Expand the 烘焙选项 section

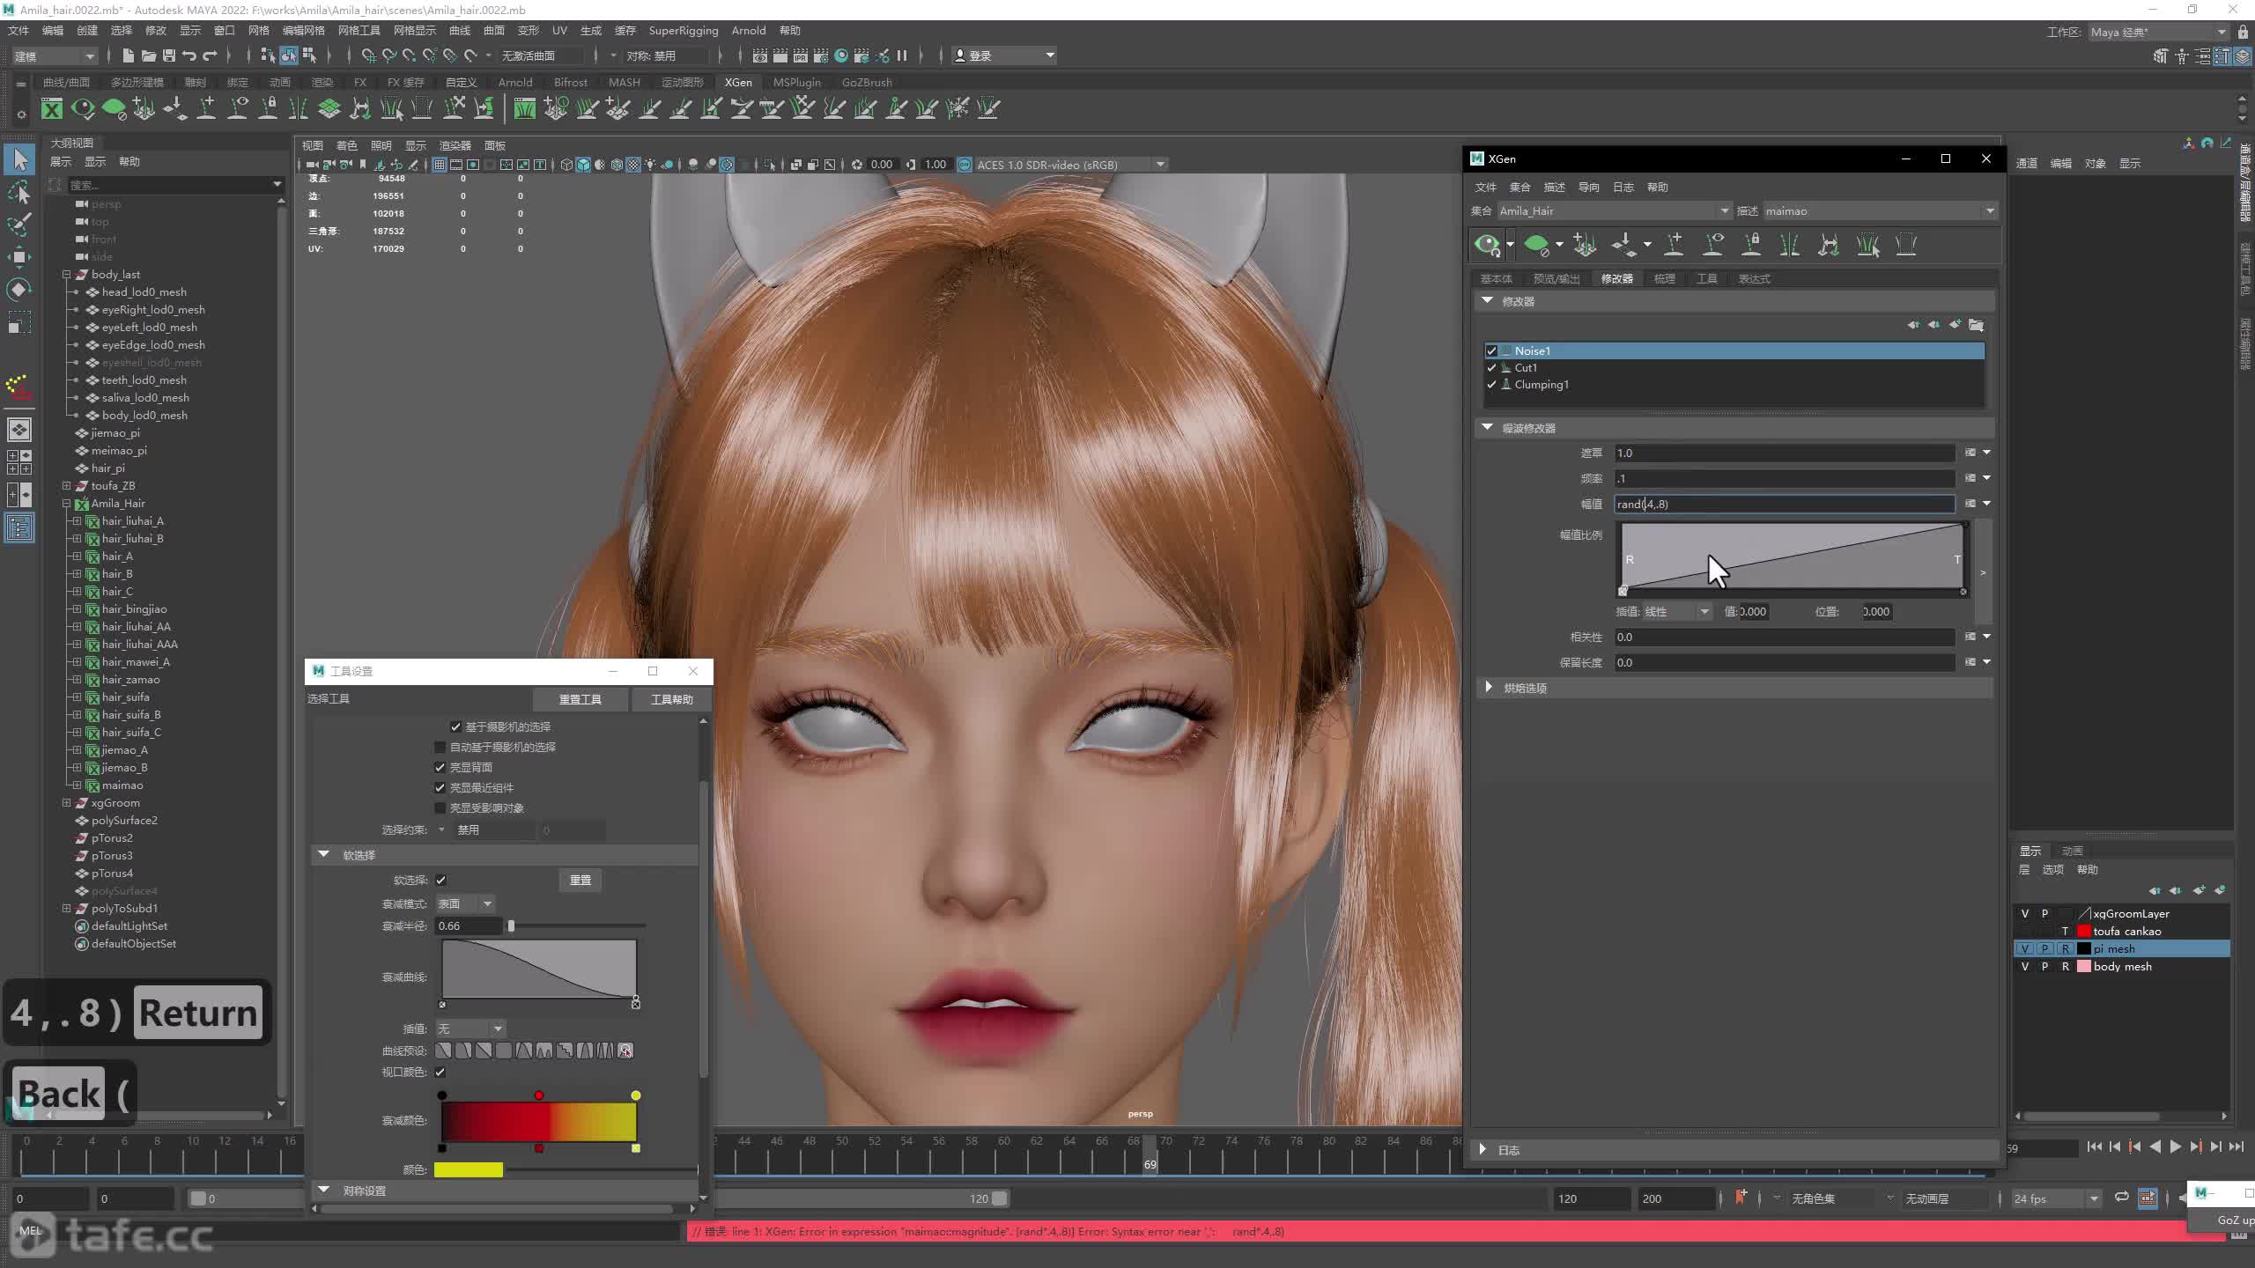point(1489,687)
